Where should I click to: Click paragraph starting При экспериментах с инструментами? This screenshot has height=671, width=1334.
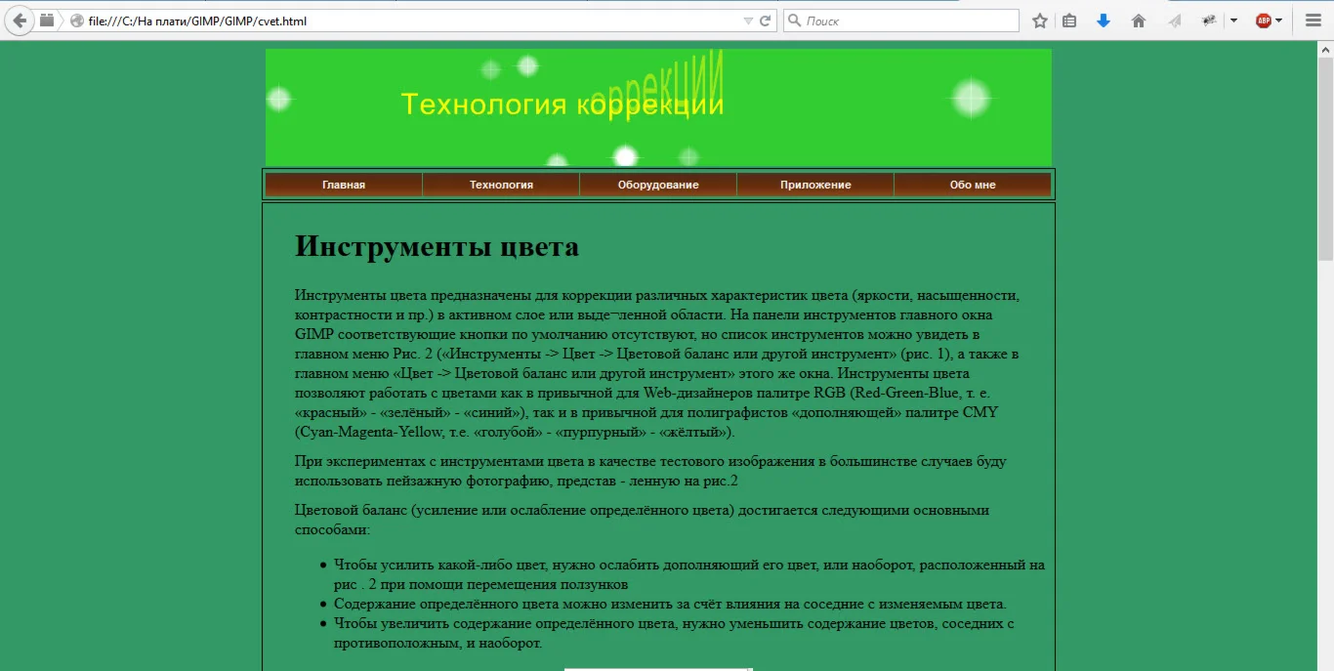tap(650, 471)
